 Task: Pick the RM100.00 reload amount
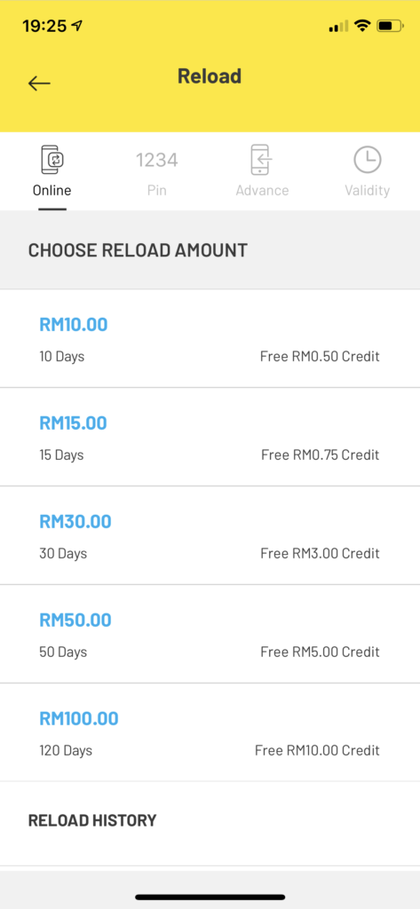click(x=210, y=732)
